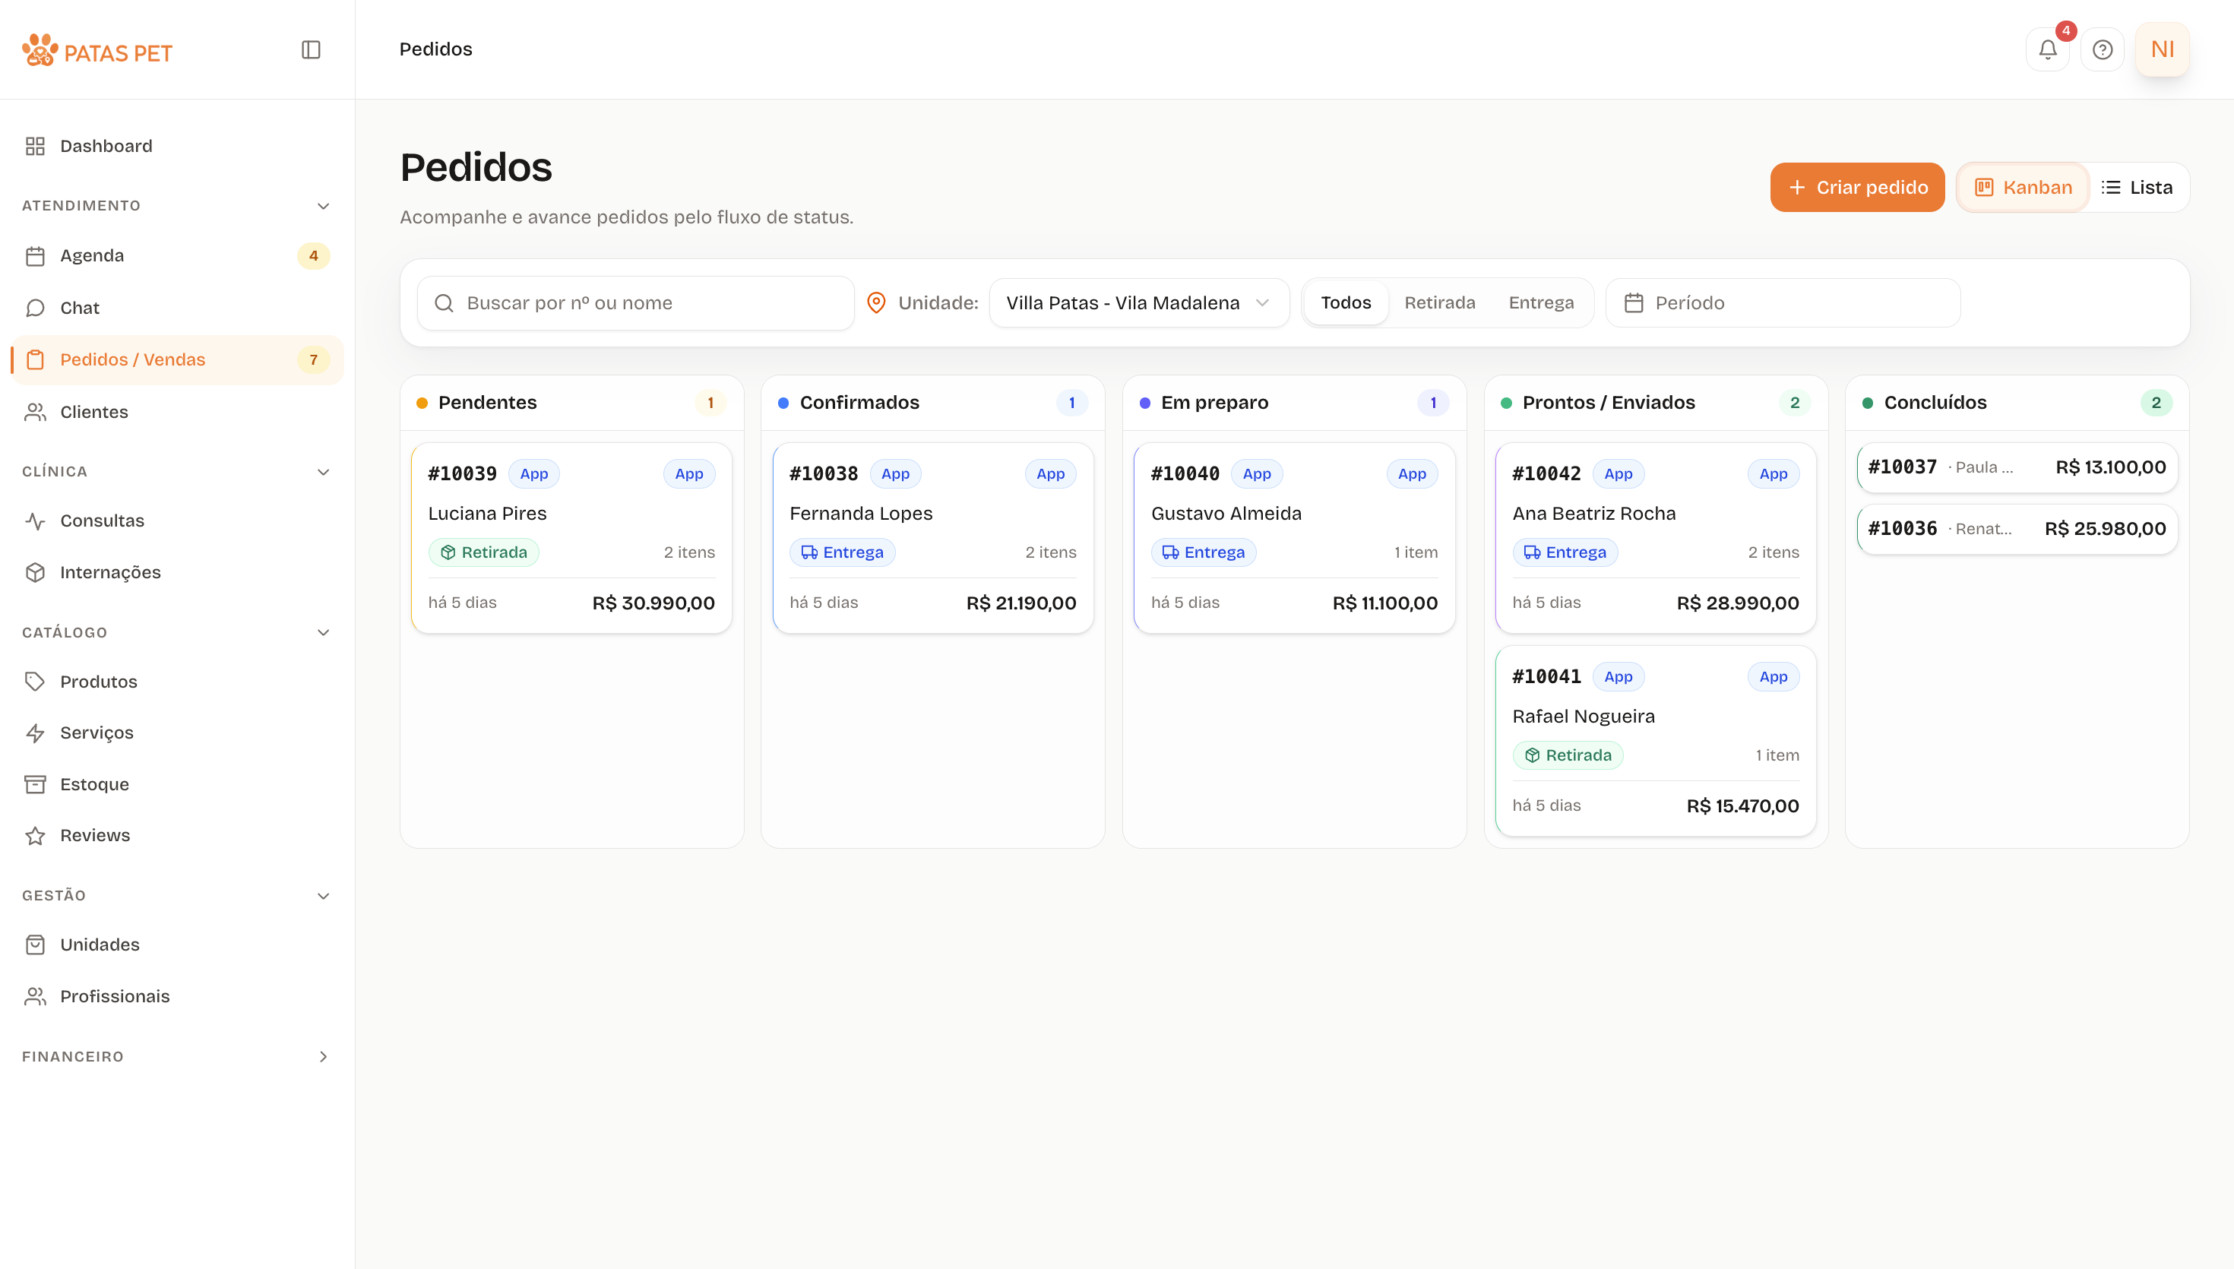Click the Agenda badge showing 4

(314, 256)
